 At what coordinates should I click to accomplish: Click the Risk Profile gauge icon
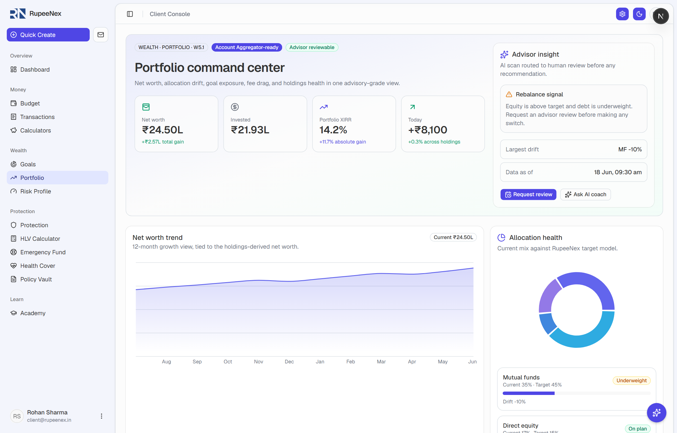point(14,191)
